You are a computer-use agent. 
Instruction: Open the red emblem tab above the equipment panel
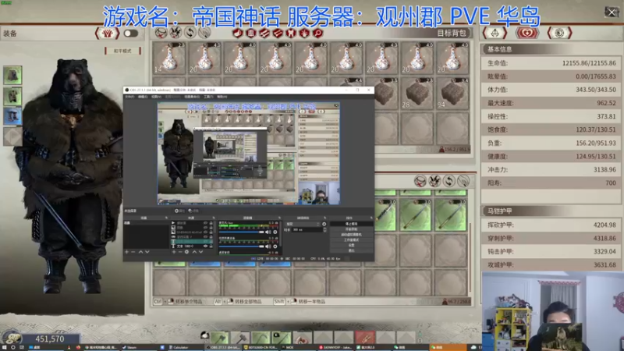pos(108,33)
